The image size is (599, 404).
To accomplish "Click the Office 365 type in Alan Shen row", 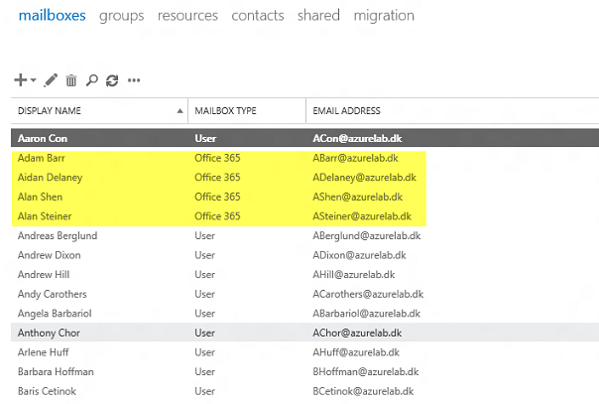I will pos(217,197).
